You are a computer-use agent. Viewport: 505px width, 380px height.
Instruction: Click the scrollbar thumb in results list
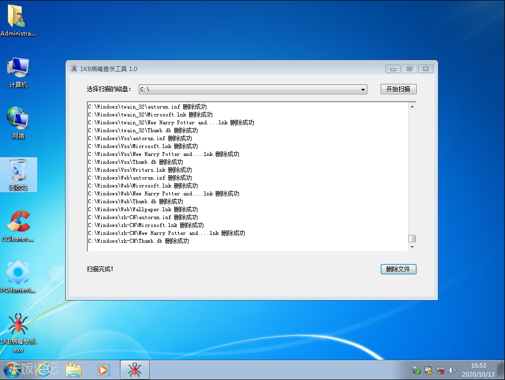coord(412,239)
